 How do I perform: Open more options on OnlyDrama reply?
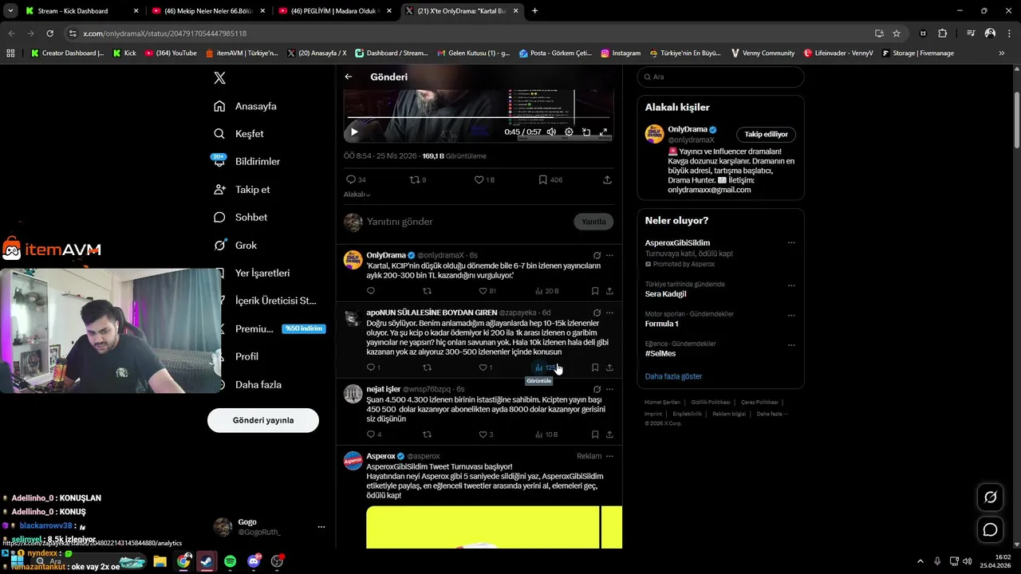click(609, 255)
